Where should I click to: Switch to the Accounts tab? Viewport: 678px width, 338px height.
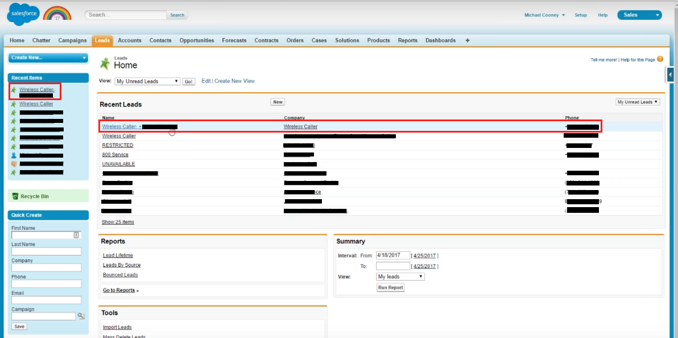[x=130, y=40]
